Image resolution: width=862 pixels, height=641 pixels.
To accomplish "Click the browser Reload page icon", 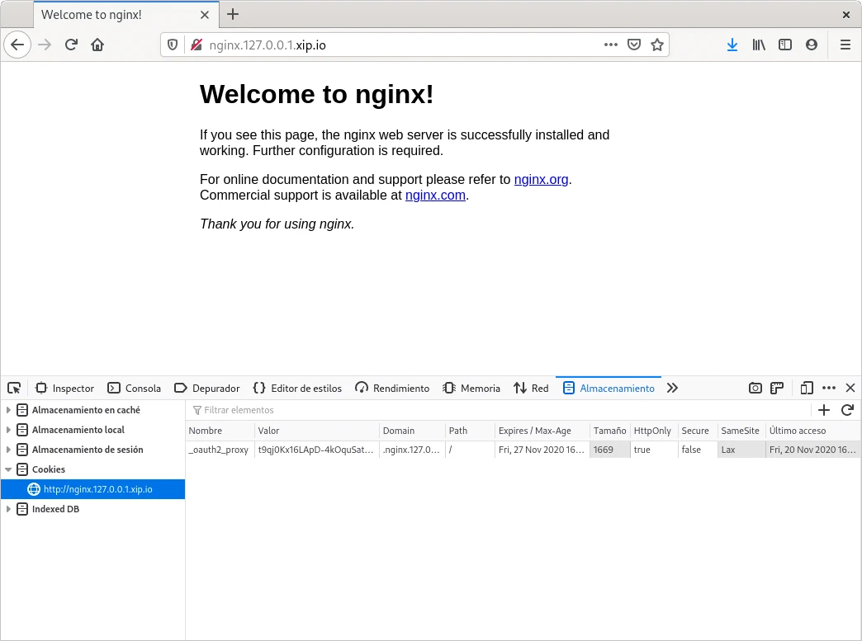I will coord(71,45).
